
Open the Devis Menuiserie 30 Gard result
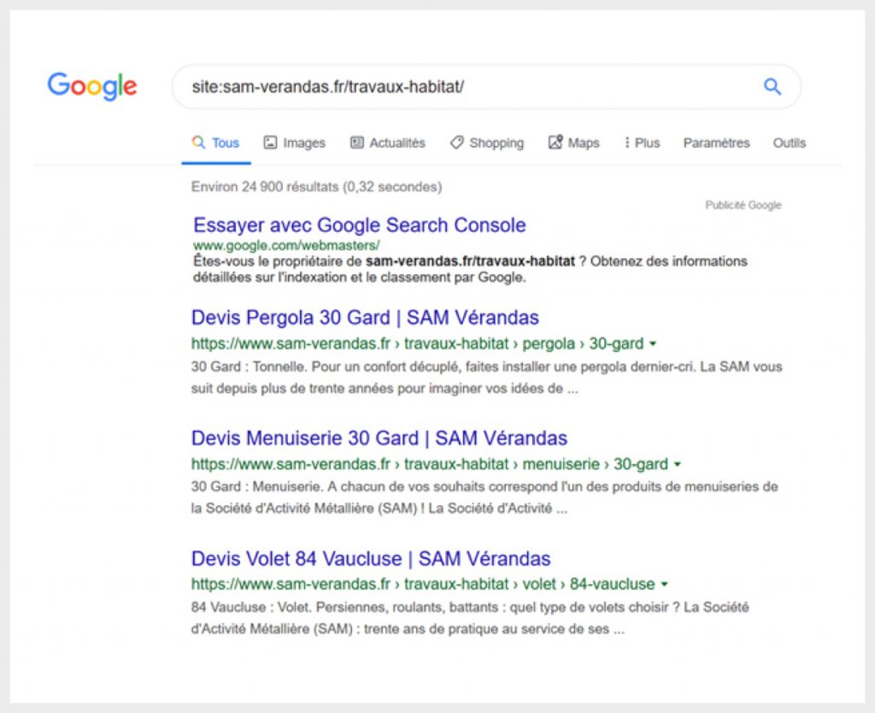[379, 438]
